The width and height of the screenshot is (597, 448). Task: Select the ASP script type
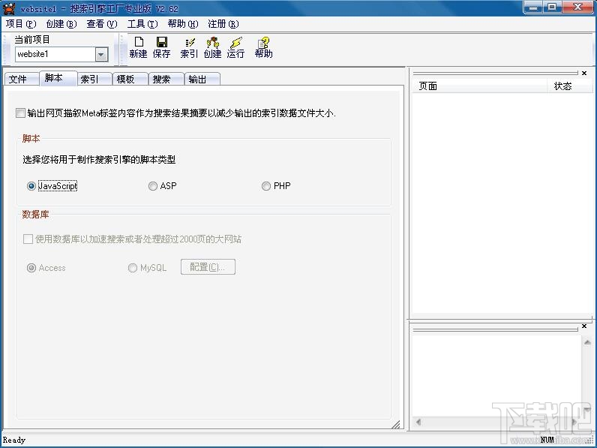click(x=153, y=186)
